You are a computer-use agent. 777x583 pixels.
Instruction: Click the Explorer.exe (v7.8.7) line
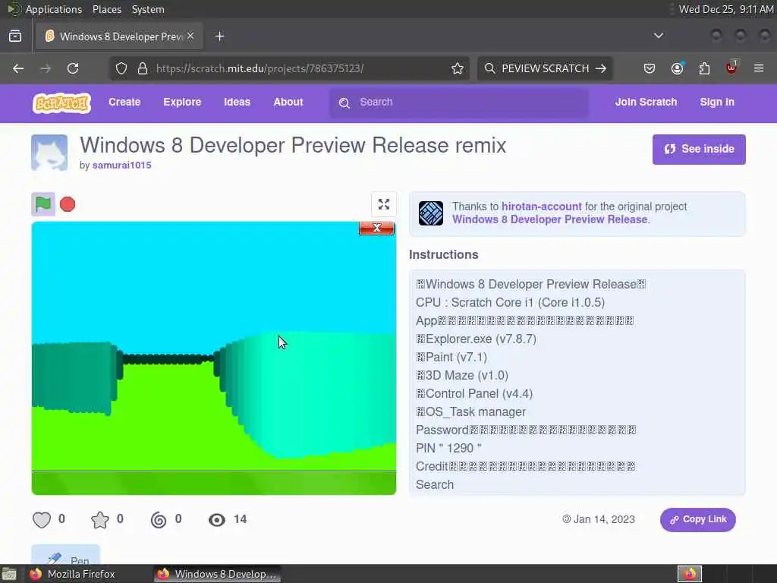(477, 339)
